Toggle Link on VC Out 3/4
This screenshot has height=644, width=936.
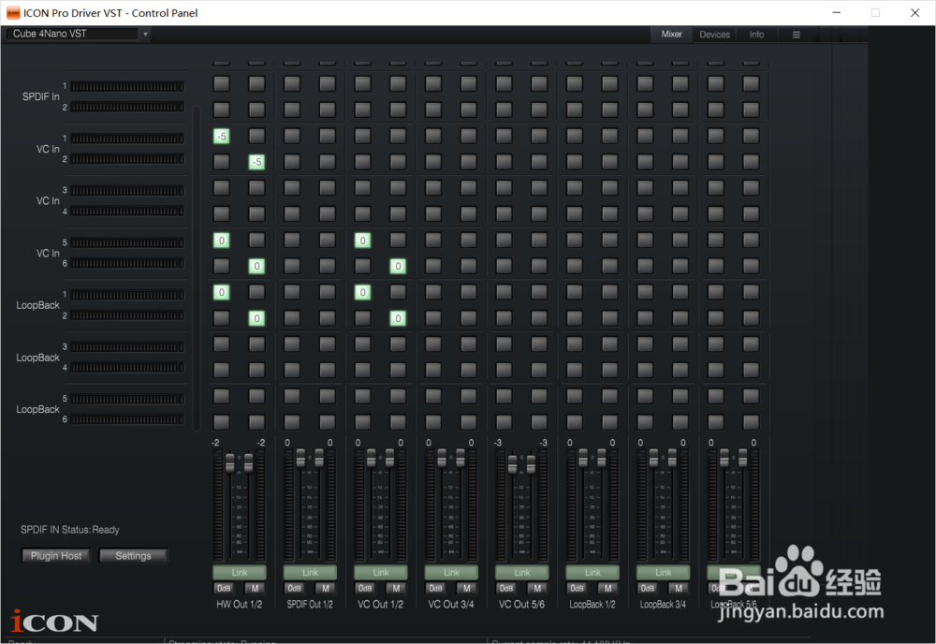tap(451, 572)
